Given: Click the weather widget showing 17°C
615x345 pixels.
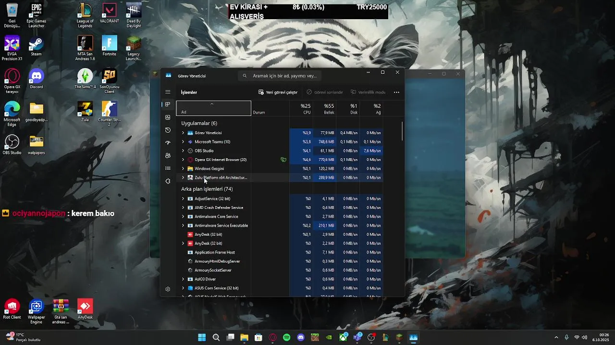Looking at the screenshot, I should coord(23,337).
